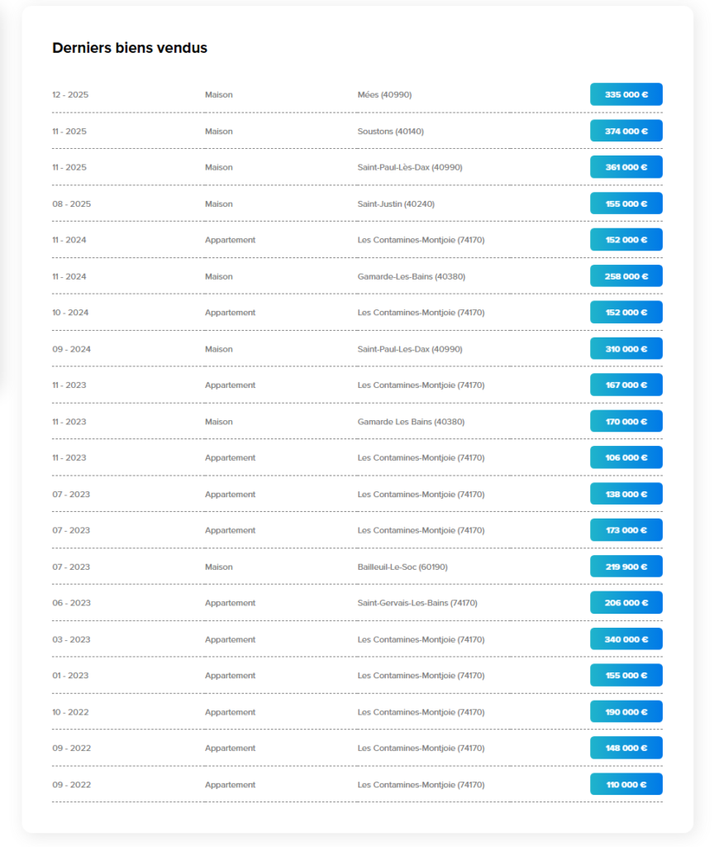Screen dimensions: 714x847
Task: Click the 106 000 € price badge
Action: point(626,457)
